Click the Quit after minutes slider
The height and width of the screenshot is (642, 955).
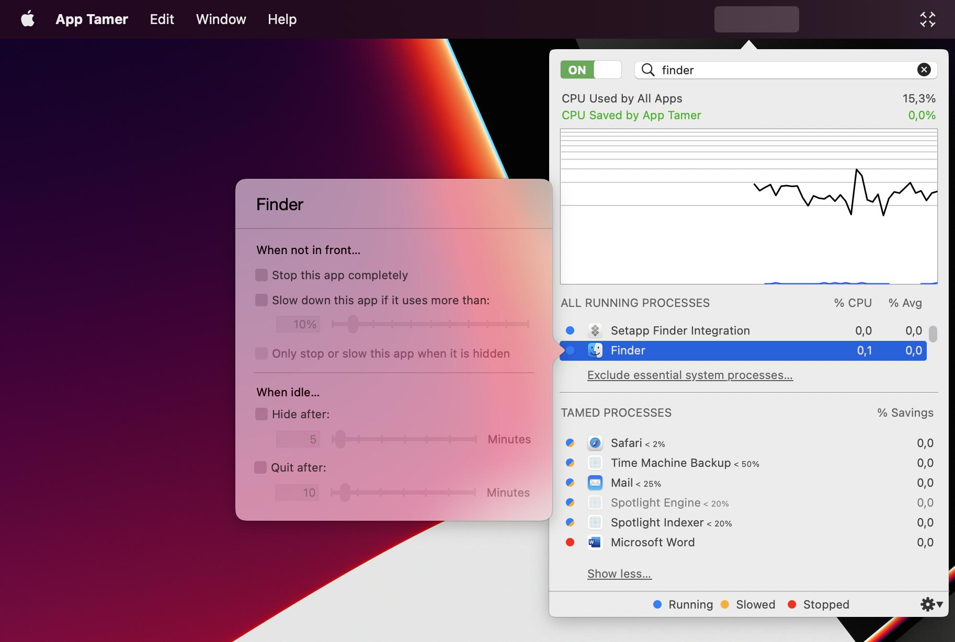(403, 492)
